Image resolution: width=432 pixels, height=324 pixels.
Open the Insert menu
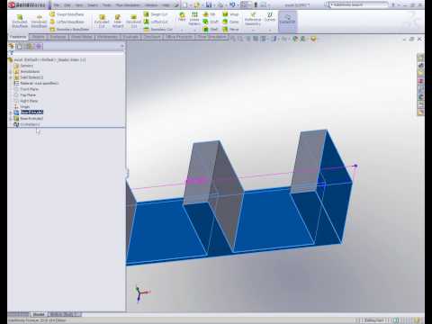pyautogui.click(x=93, y=5)
